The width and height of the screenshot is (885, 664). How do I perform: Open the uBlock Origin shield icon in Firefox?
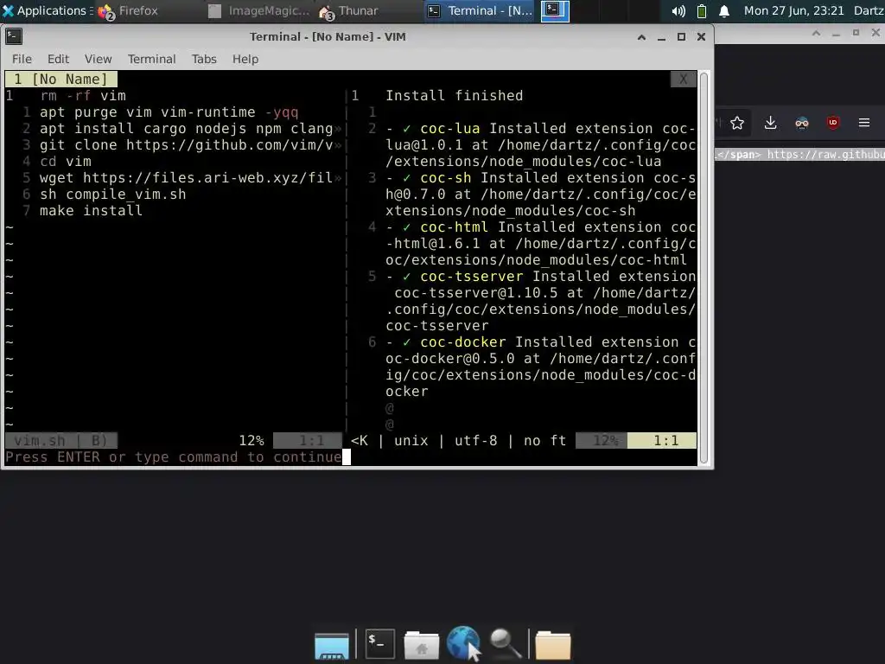pos(832,123)
